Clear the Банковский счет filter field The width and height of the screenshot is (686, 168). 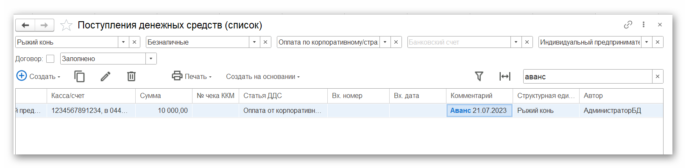527,42
